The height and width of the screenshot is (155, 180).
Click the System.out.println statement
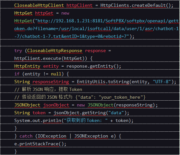(x=74, y=120)
